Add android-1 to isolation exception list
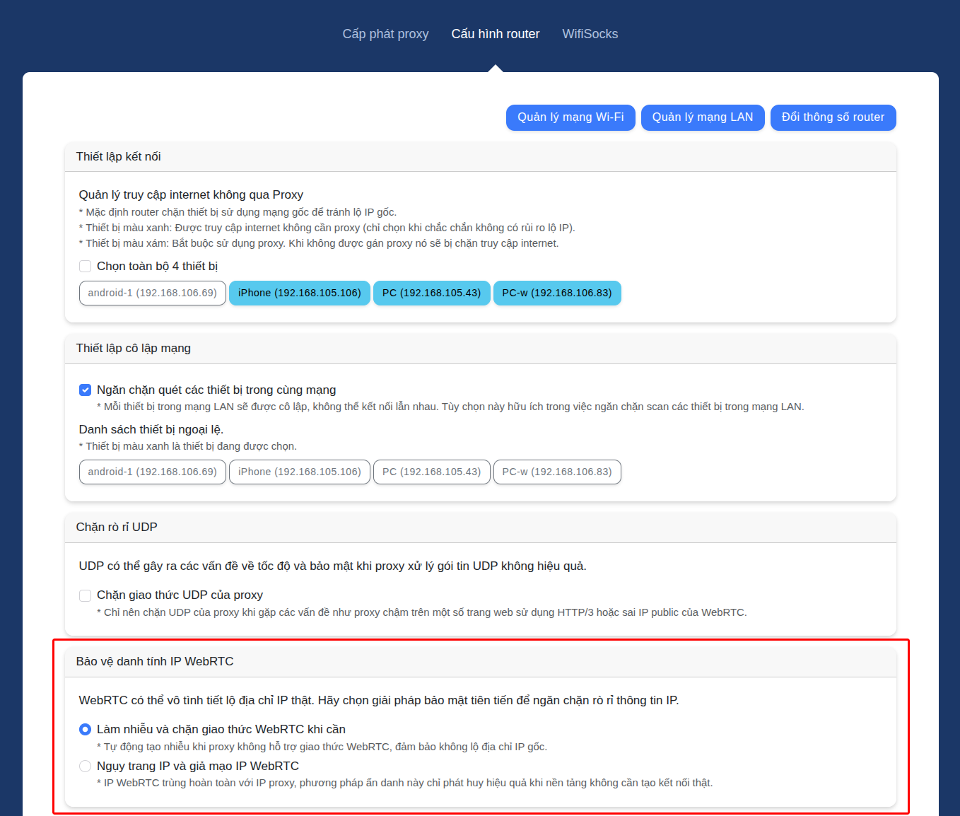 tap(152, 472)
